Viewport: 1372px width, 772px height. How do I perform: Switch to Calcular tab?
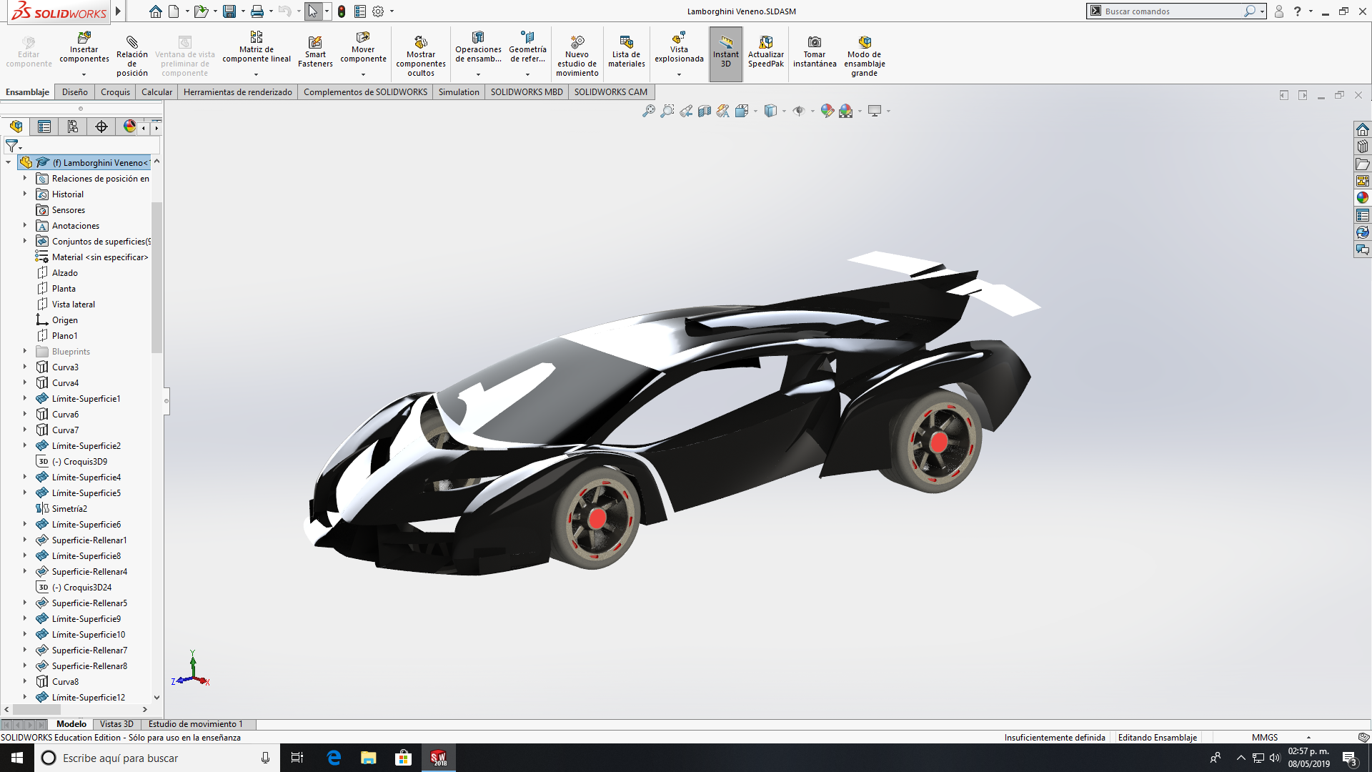tap(156, 92)
